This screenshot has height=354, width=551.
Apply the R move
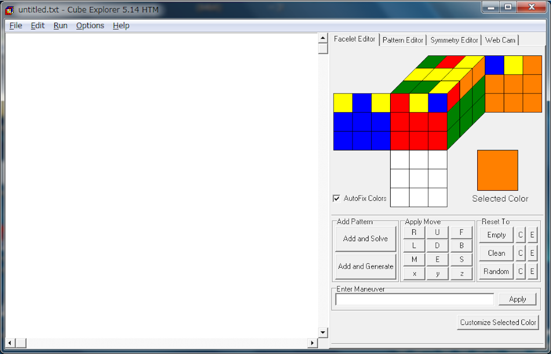point(414,232)
